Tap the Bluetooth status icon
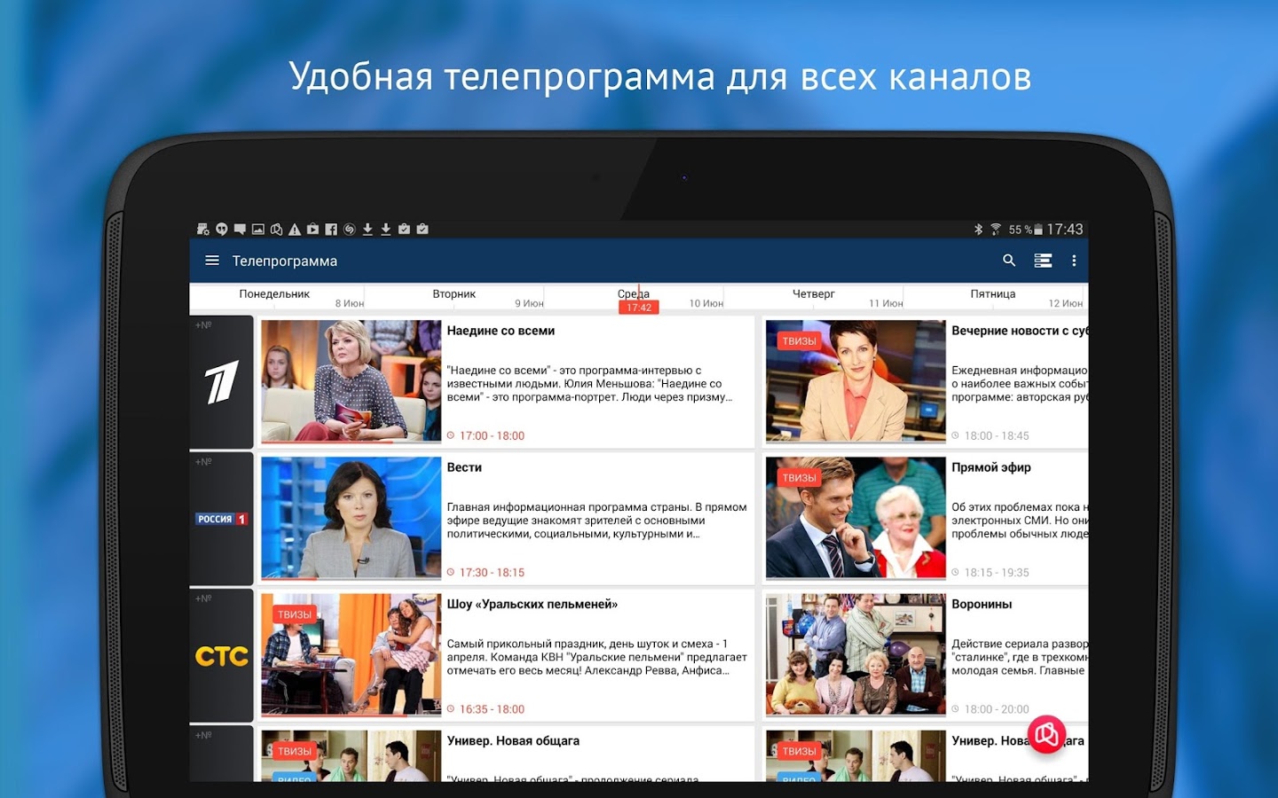The width and height of the screenshot is (1278, 798). (x=979, y=229)
